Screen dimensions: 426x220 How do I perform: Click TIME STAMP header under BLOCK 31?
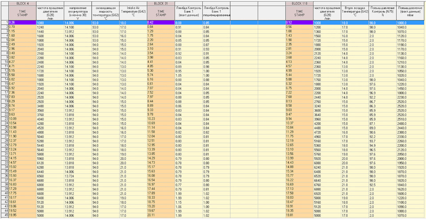point(161,13)
